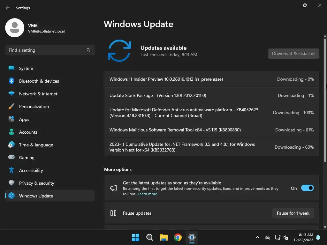Click the Accounts person icon
The width and height of the screenshot is (327, 245).
(x=11, y=132)
